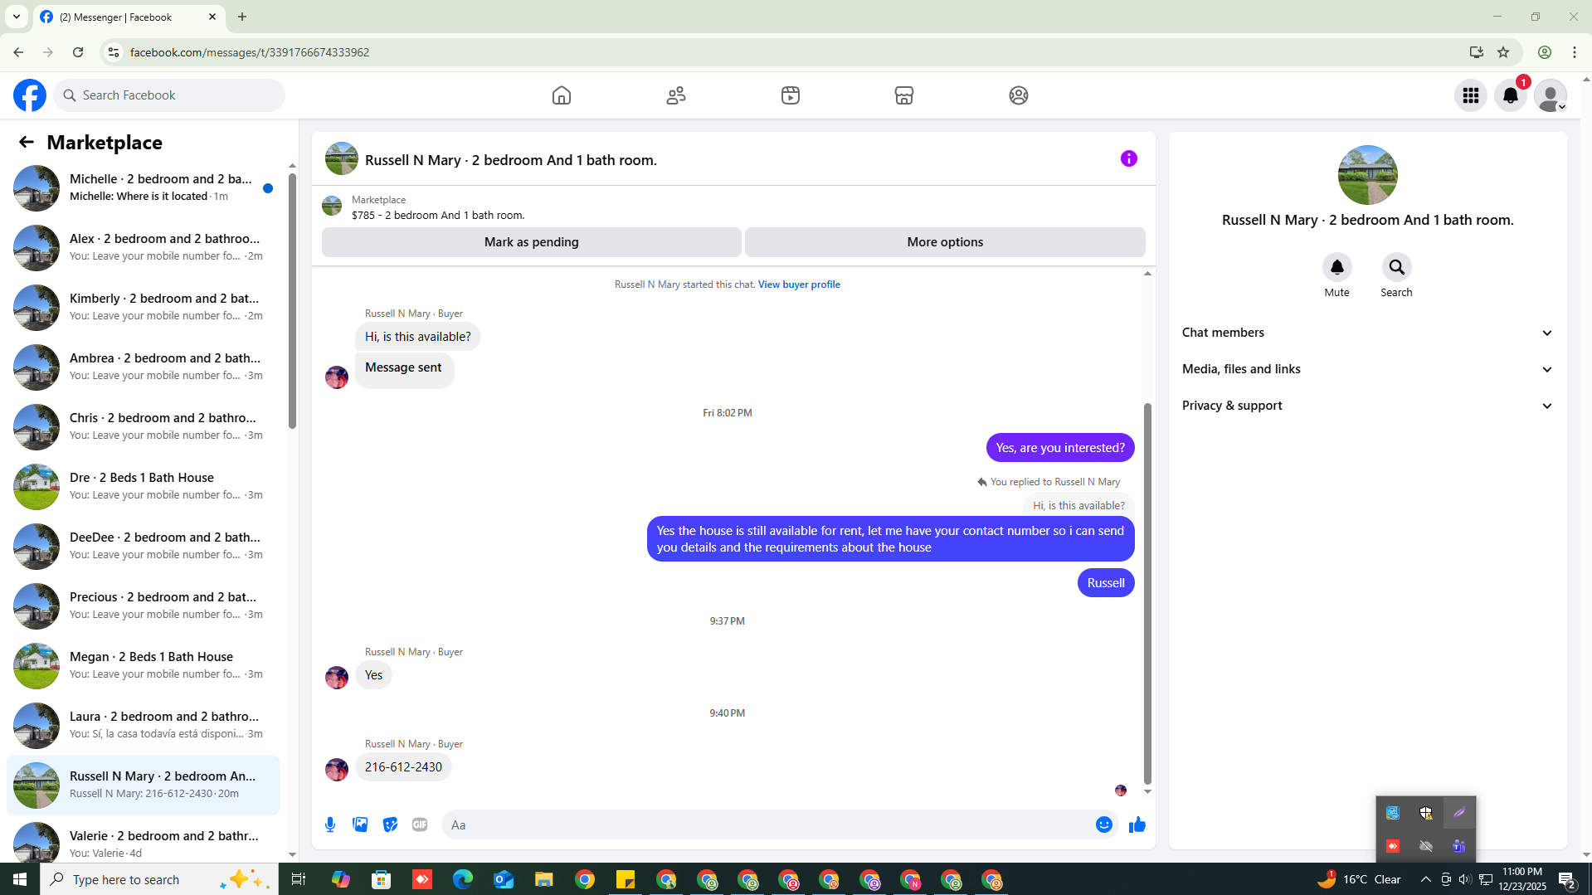Mute this conversation with bell icon
Viewport: 1592px width, 895px height.
coord(1336,267)
